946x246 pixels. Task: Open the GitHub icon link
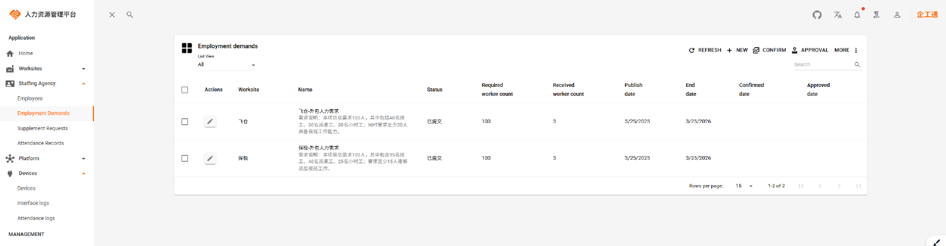point(817,15)
